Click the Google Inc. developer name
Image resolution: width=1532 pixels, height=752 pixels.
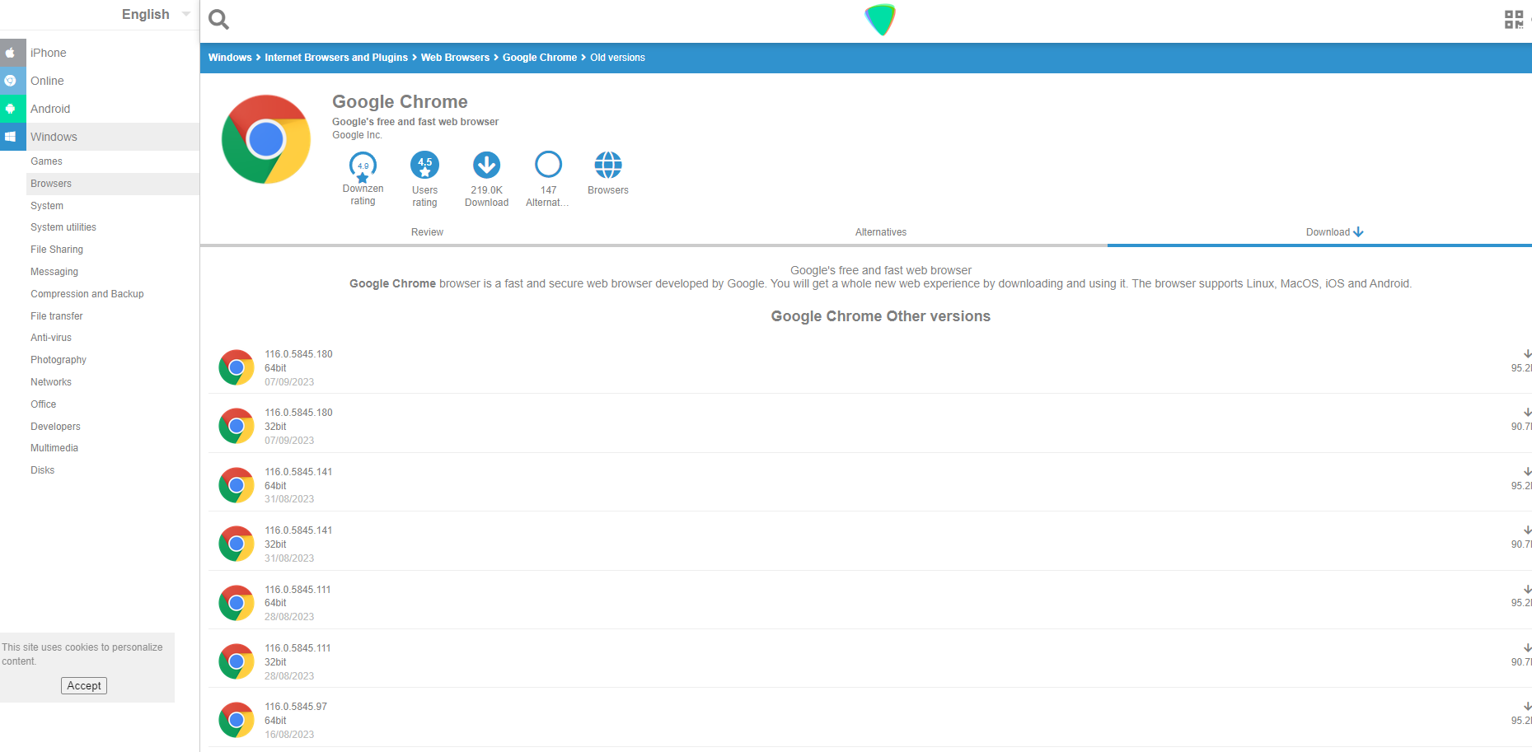tap(357, 135)
